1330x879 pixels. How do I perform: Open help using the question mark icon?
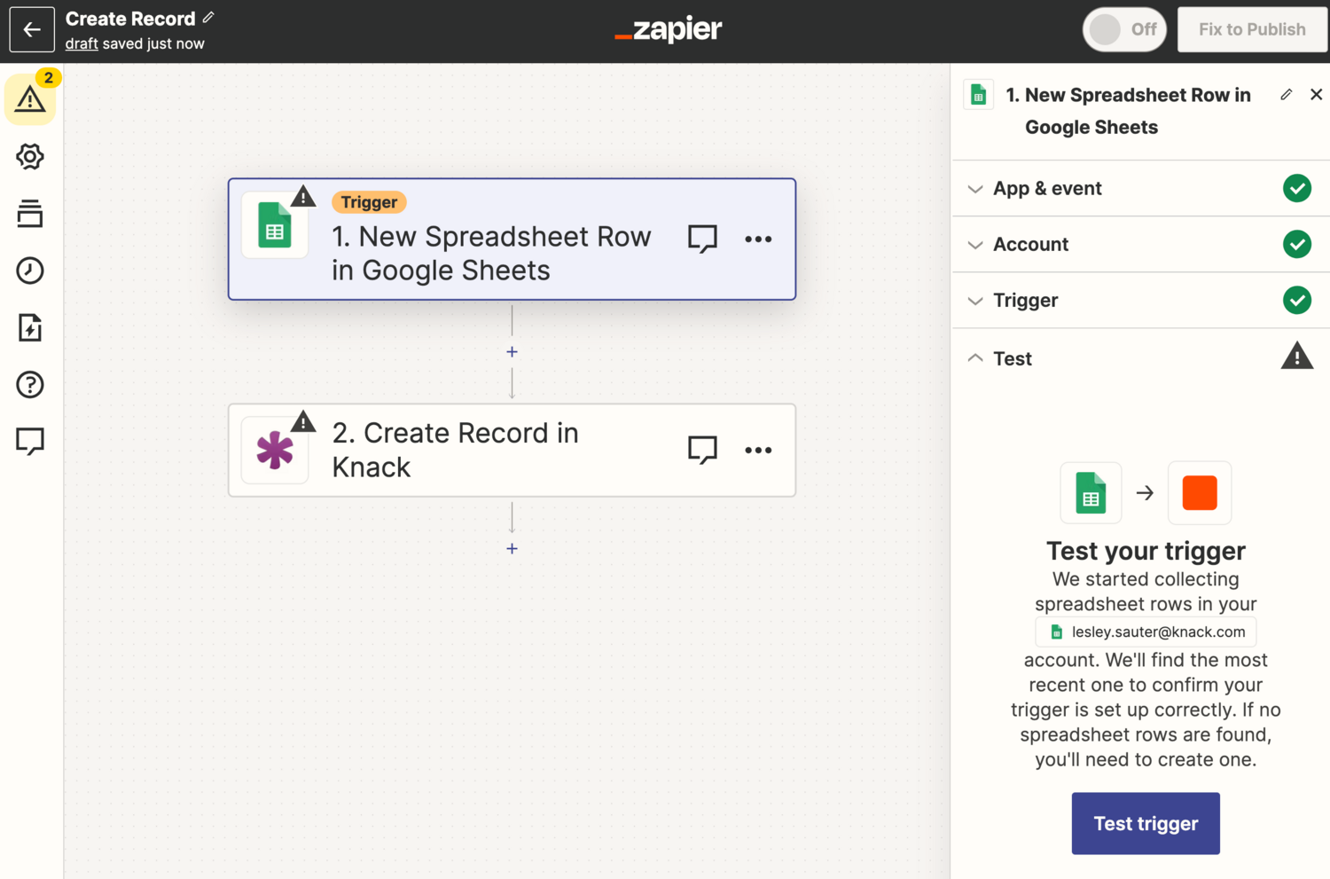click(x=30, y=384)
